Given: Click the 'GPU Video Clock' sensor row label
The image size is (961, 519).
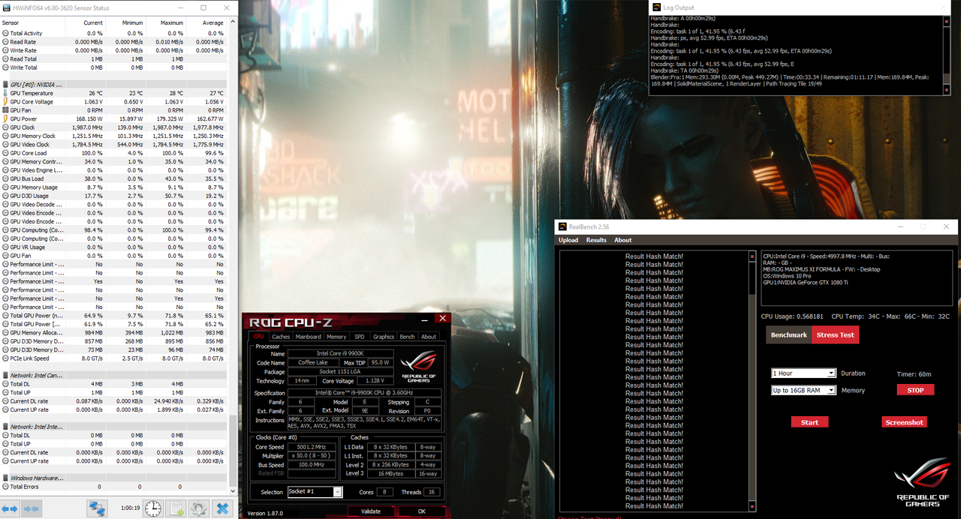Looking at the screenshot, I should click(30, 145).
